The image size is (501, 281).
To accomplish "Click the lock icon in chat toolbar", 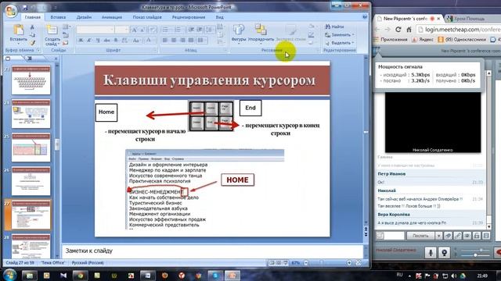I will (477, 236).
